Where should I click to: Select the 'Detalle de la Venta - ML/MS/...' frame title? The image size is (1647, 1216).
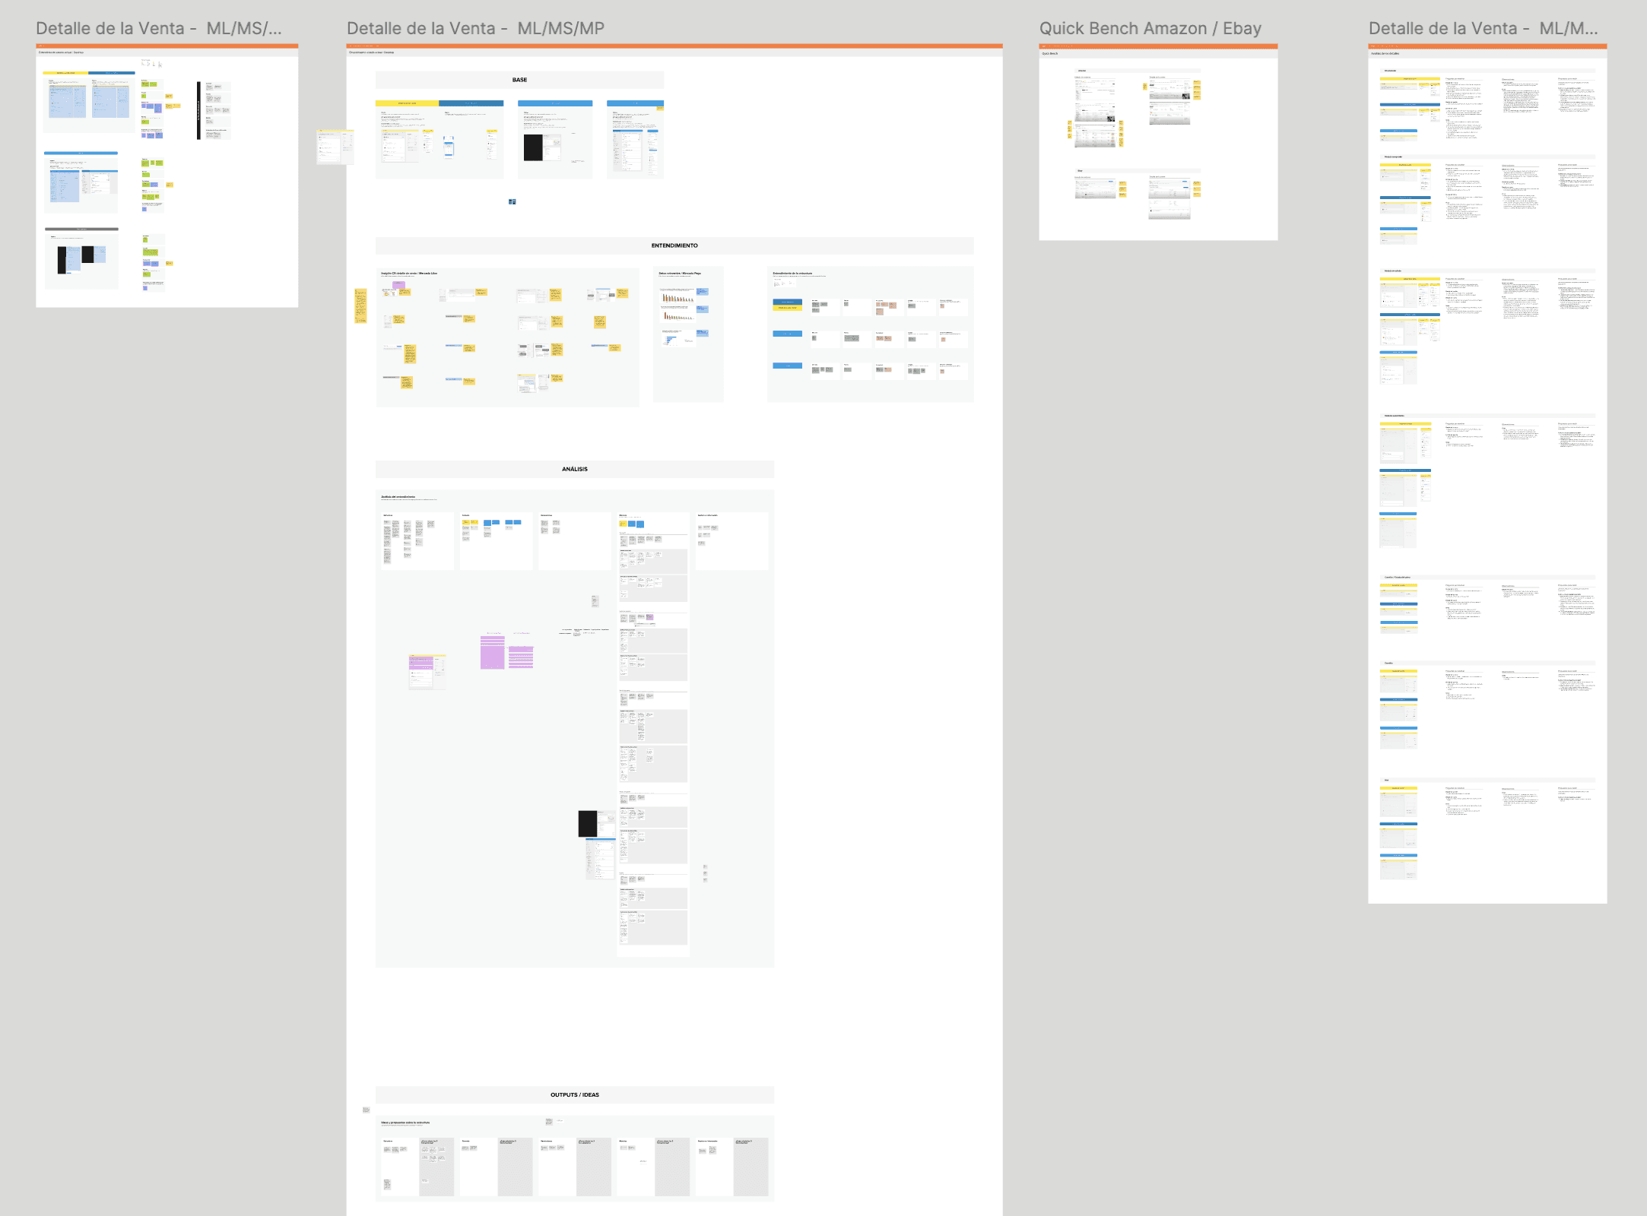coord(158,28)
